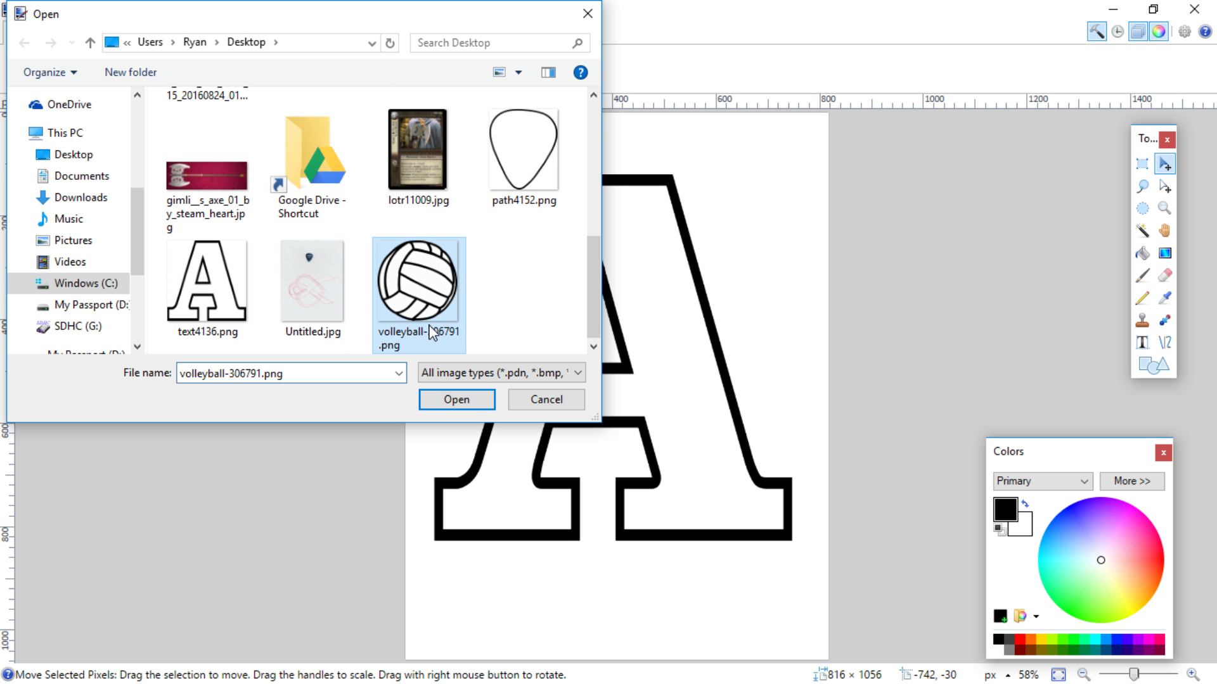1217x684 pixels.
Task: Open dialog help question mark
Action: [x=580, y=72]
